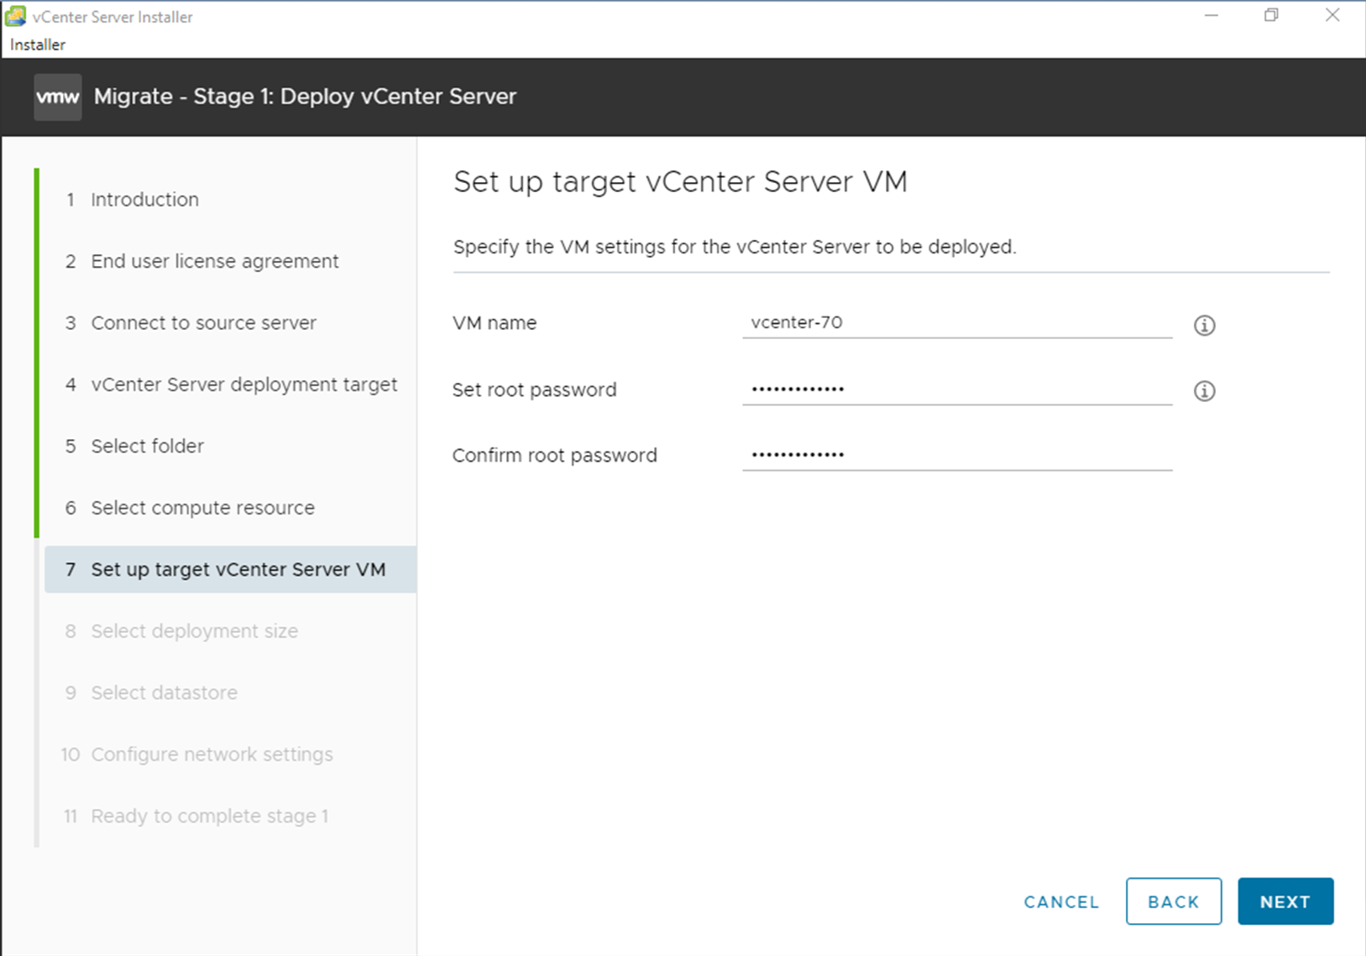Restore down the installer window

(x=1271, y=15)
